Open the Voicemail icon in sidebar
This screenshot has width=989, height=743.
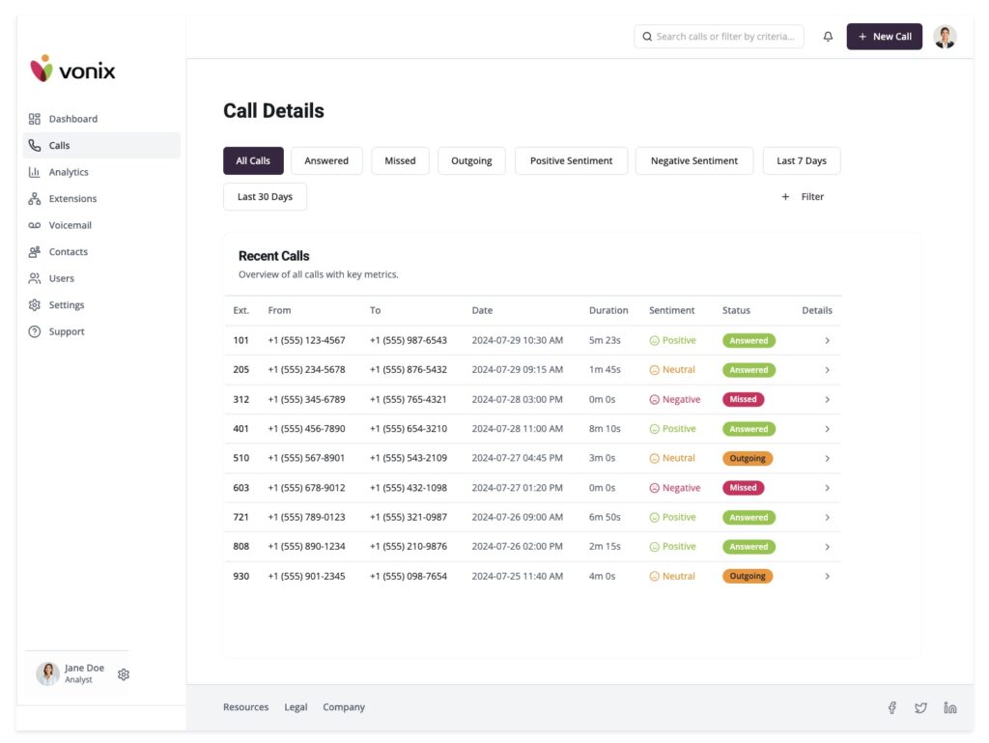tap(35, 225)
